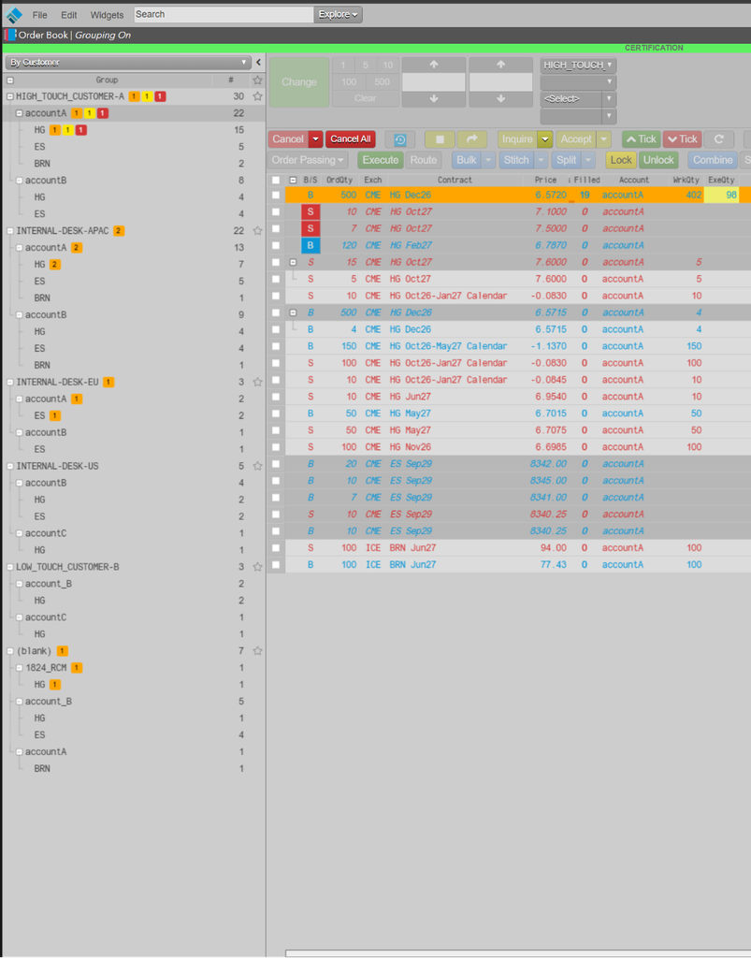Image resolution: width=751 pixels, height=958 pixels.
Task: Click the Search input field
Action: point(224,15)
